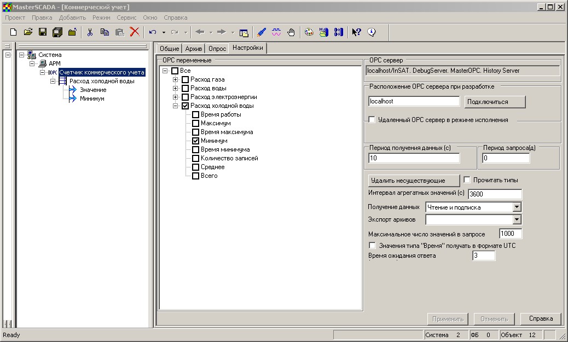Screen dimensions: 568x342
Task: Click the Save floppy disk icon
Action: click(x=43, y=32)
